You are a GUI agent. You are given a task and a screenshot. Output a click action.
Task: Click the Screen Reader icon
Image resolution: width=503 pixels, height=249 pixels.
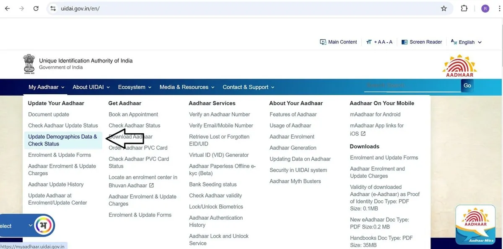pos(404,42)
